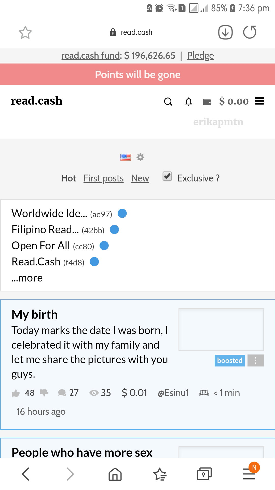Expand the ...more communities list
275x490 pixels.
(27, 278)
